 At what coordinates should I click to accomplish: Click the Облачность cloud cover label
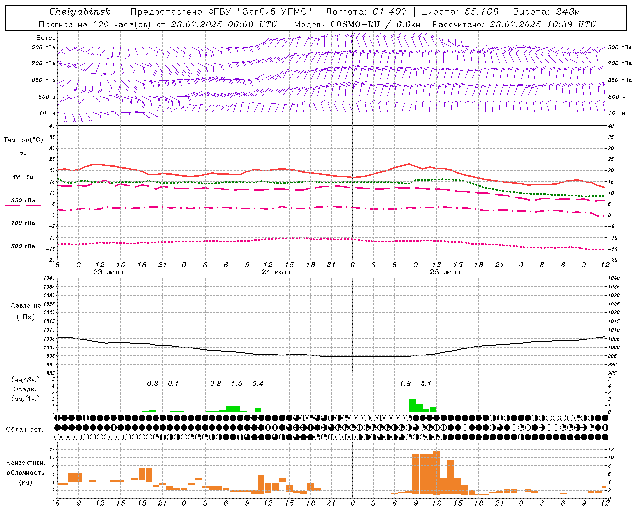(25, 429)
